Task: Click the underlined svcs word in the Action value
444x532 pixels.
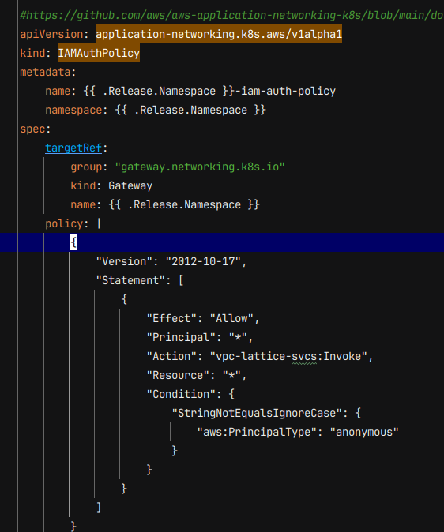Action: [x=304, y=357]
